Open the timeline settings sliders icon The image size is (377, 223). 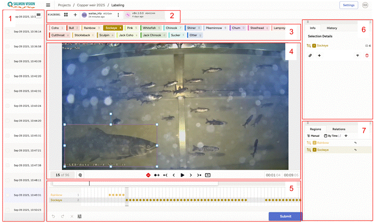80,216
